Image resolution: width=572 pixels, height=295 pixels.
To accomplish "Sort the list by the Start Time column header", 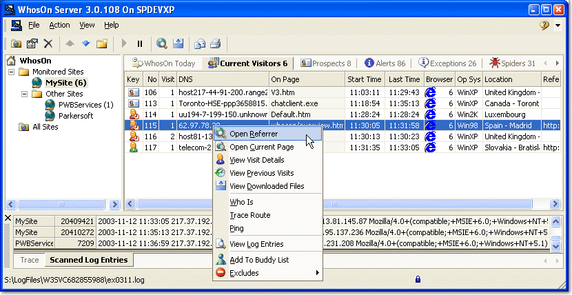I will click(364, 79).
